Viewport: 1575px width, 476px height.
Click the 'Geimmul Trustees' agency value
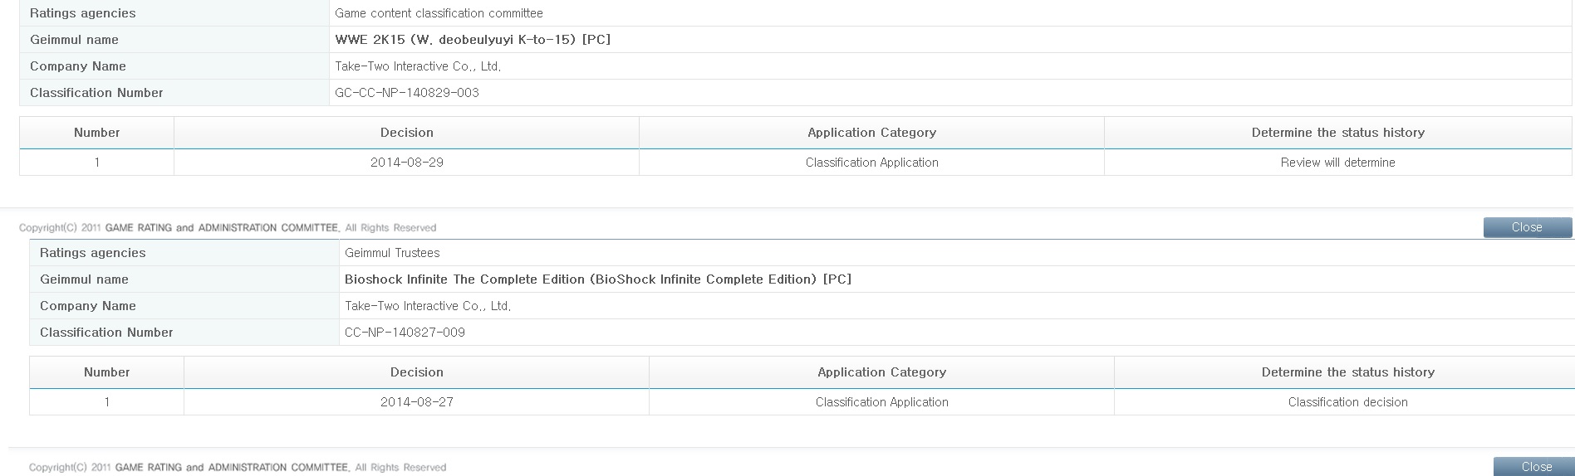coord(392,253)
